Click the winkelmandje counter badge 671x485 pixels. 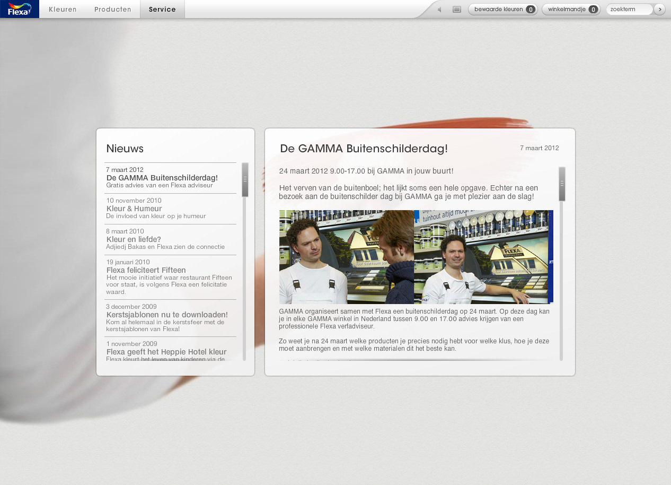click(x=593, y=10)
